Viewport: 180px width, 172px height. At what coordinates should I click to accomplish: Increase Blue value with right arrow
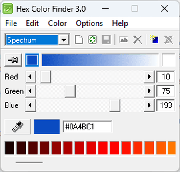(149, 105)
